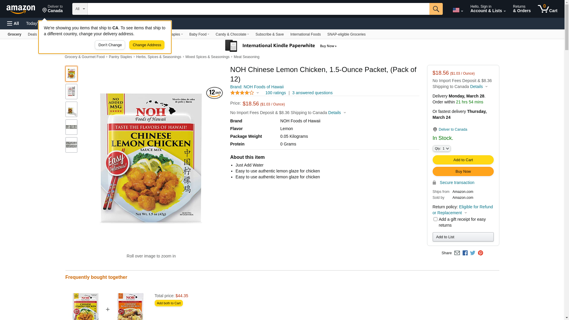Click inside the search input field
Screen dimensions: 569x320
(258, 9)
